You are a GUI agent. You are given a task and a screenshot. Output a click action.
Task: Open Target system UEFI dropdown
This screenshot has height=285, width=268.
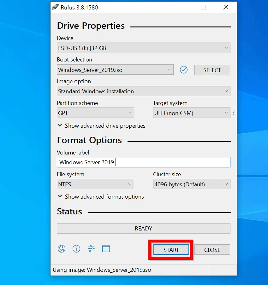(x=191, y=113)
